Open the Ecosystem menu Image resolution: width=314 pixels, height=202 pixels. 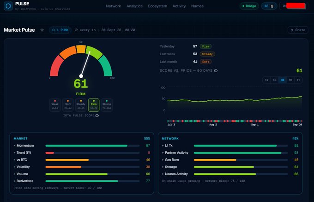(157, 6)
